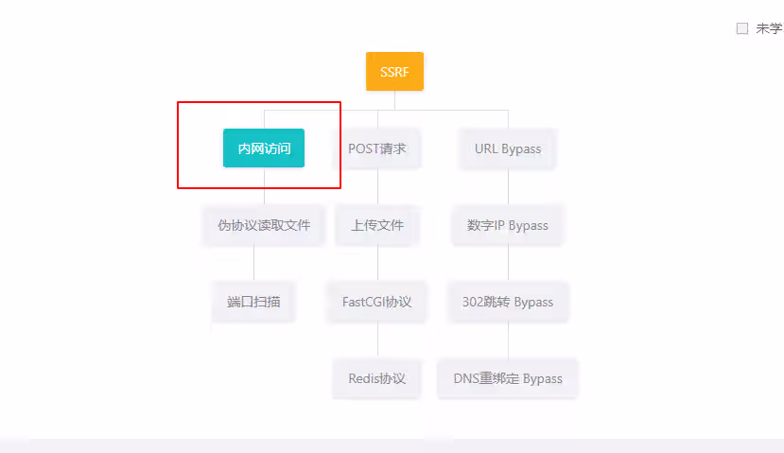Open the URL Bypass node
Image resolution: width=784 pixels, height=453 pixels.
[x=508, y=148]
